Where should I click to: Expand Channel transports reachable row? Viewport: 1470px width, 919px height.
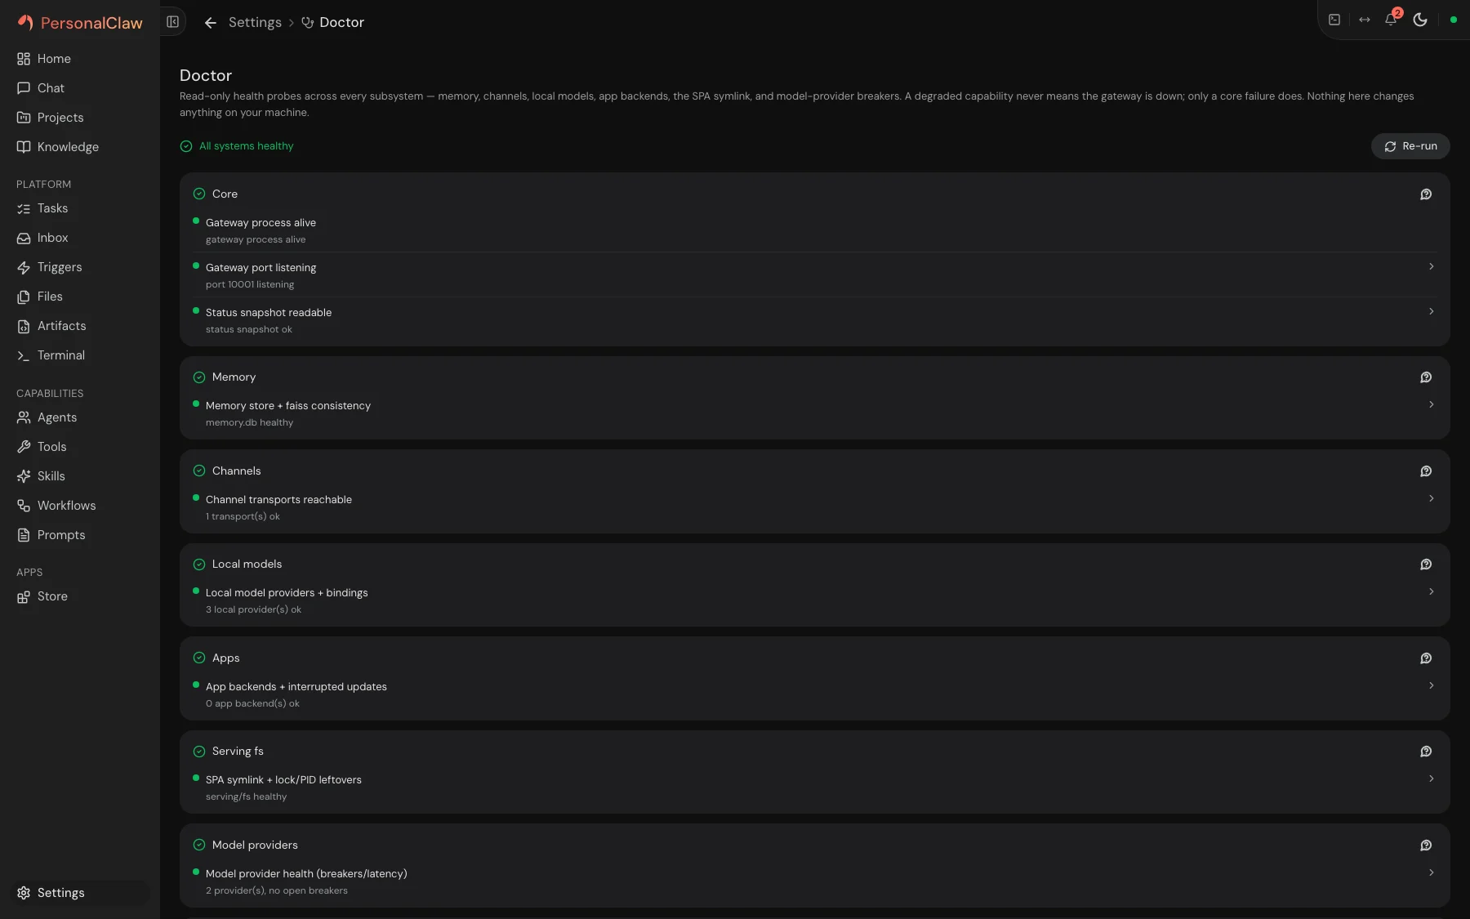coord(814,507)
